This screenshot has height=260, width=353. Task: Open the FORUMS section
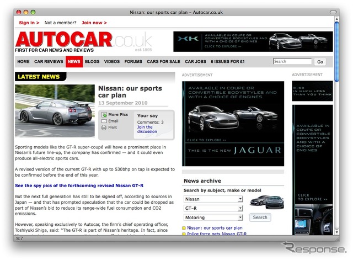click(x=133, y=61)
